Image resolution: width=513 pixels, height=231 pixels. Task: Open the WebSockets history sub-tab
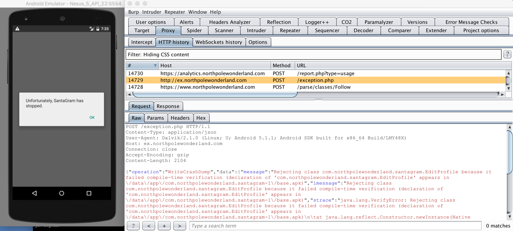(219, 42)
